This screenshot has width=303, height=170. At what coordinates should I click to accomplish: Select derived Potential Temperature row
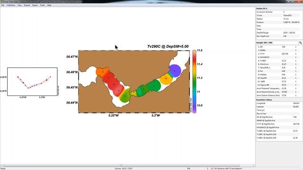tap(278, 88)
